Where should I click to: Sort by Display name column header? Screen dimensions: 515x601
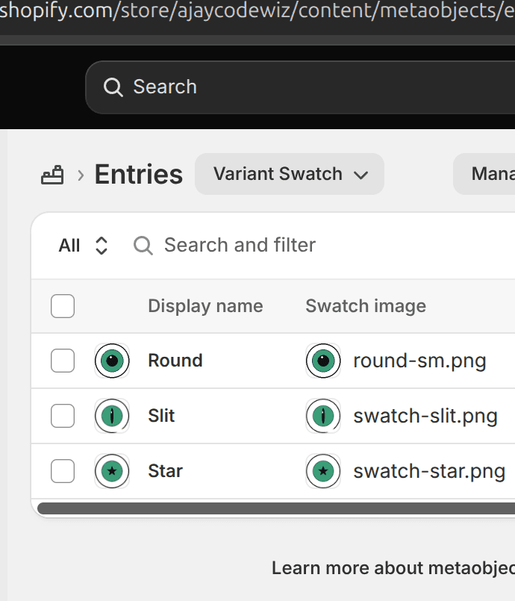pos(205,306)
